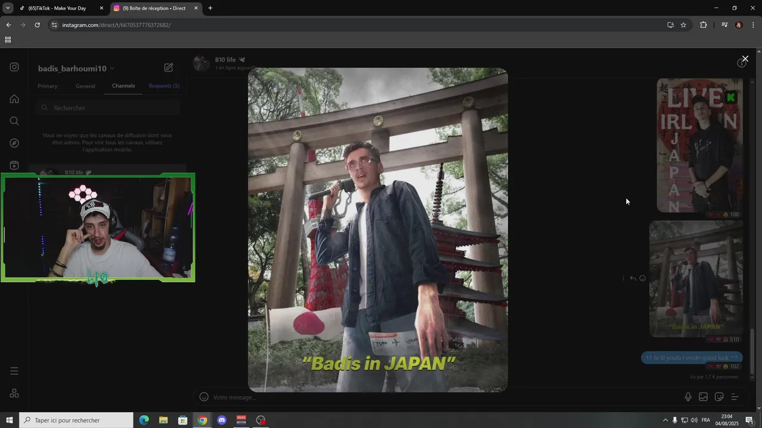Open Voicemeeter from the taskbar
762x428 pixels.
(x=241, y=420)
